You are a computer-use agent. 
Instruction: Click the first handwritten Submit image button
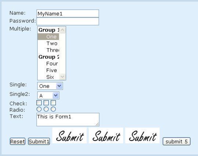(x=69, y=135)
